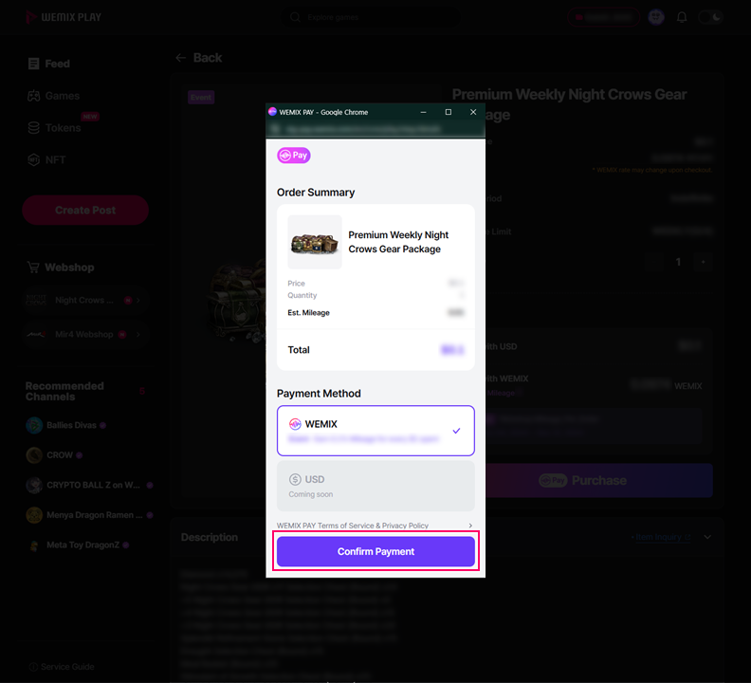
Task: Click the Explore games search field
Action: tap(371, 17)
